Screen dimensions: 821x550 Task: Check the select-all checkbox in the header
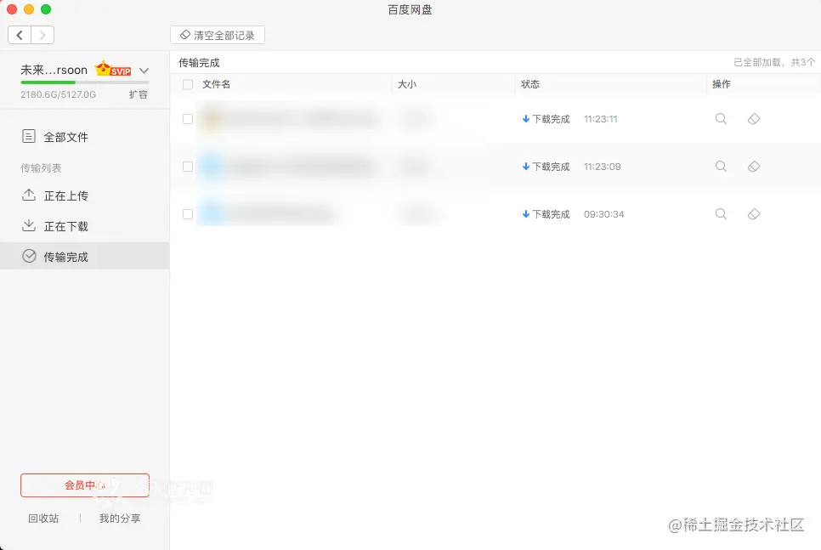(x=188, y=84)
